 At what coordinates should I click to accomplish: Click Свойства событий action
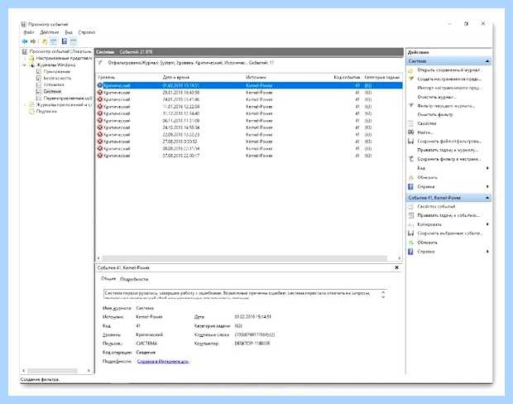coord(436,207)
